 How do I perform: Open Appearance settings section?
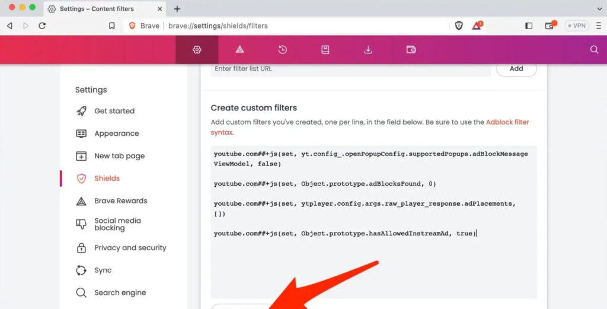[117, 133]
